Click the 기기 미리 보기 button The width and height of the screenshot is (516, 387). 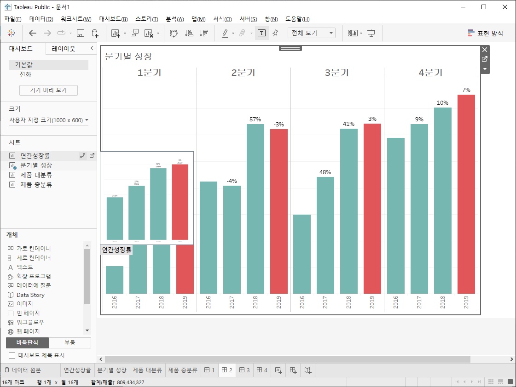[x=48, y=90]
